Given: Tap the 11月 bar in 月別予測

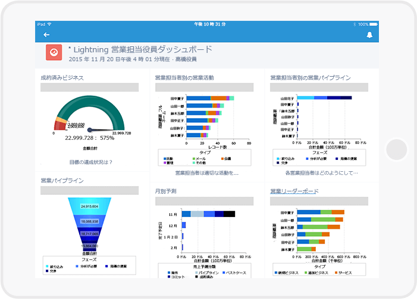Looking at the screenshot, I should click(208, 214).
